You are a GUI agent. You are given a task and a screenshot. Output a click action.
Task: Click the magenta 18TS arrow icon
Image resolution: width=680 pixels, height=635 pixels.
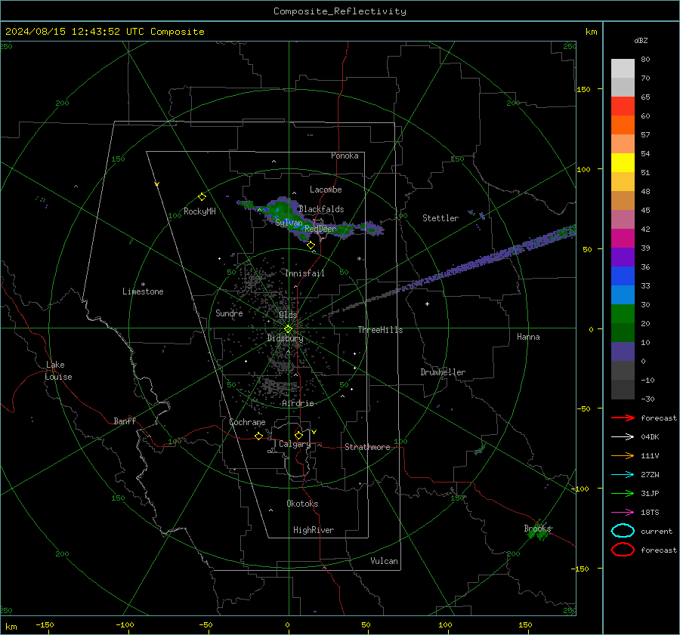(623, 513)
